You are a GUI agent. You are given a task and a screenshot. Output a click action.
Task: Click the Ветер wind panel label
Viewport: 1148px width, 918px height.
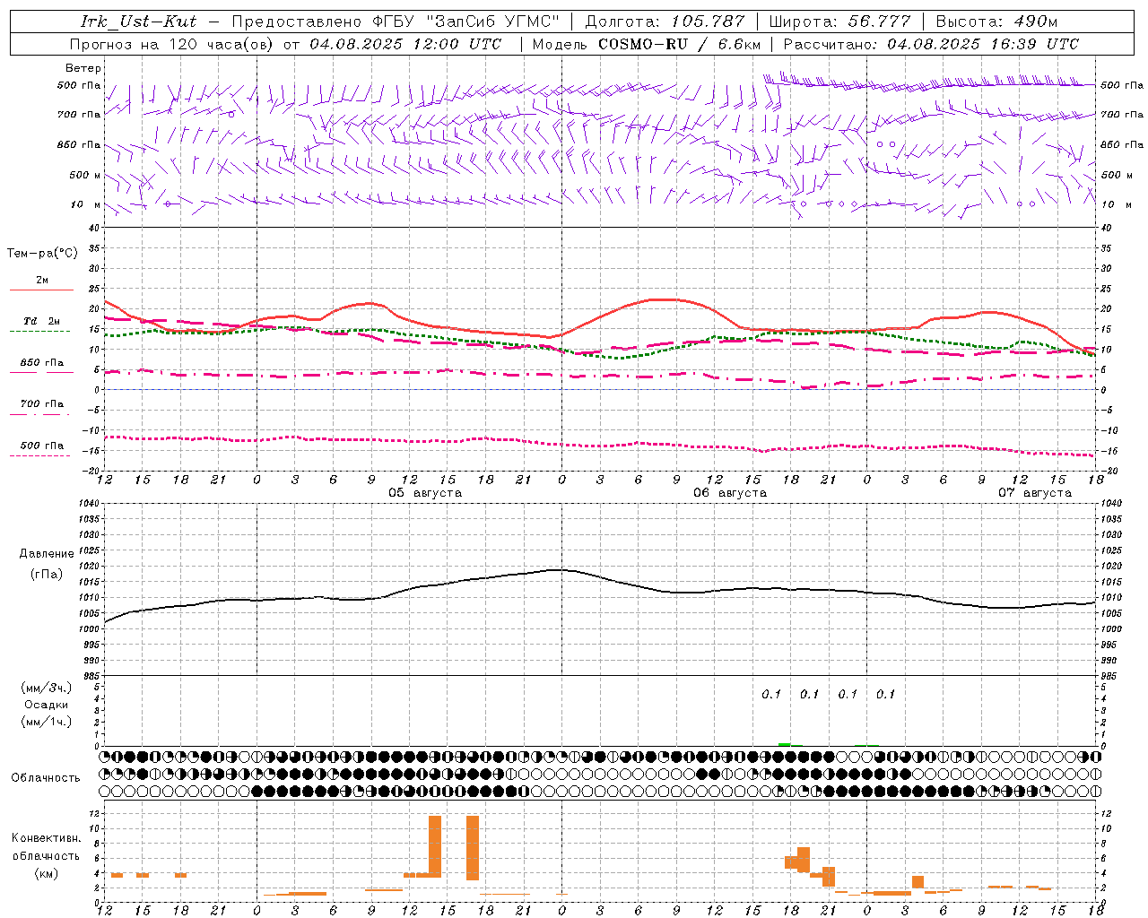coord(83,68)
